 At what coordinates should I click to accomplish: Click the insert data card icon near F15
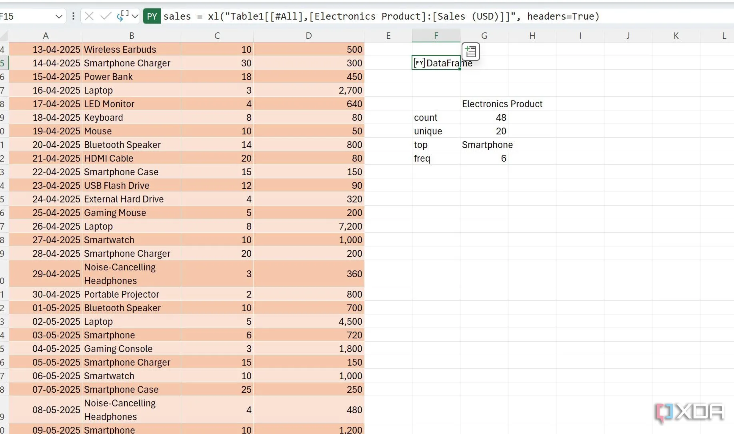click(471, 52)
